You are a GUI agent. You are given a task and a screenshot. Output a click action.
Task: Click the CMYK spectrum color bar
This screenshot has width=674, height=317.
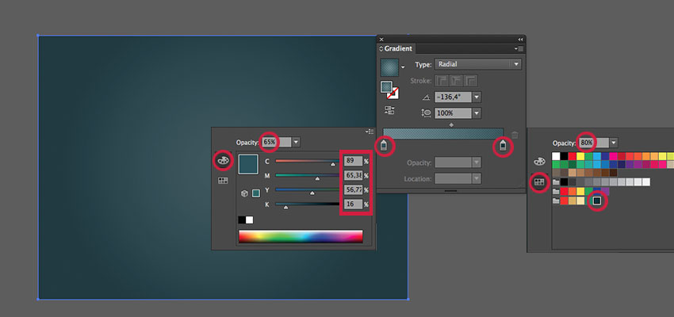(301, 236)
